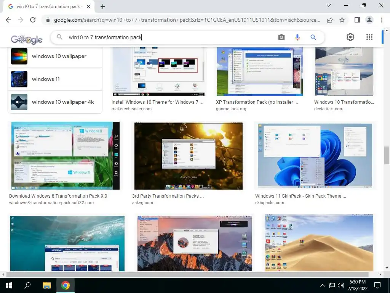Open the tab search chevron
The width and height of the screenshot is (390, 293).
tap(329, 5)
